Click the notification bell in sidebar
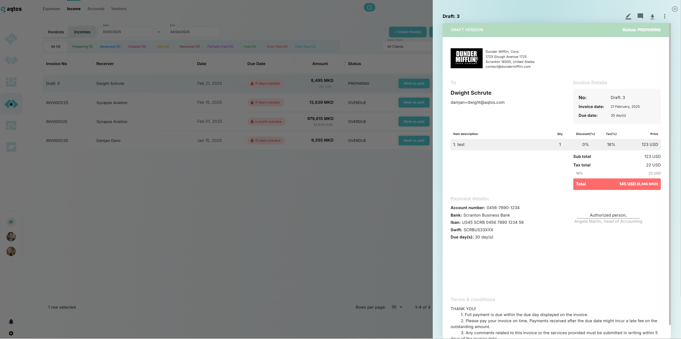The image size is (681, 339). pyautogui.click(x=11, y=322)
